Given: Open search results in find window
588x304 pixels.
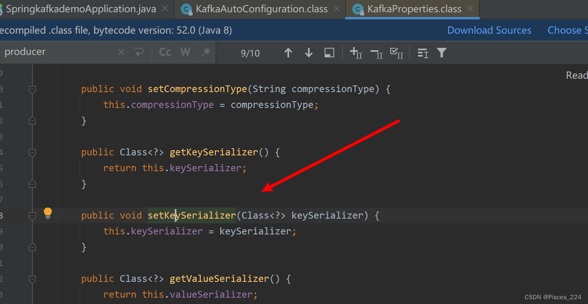Looking at the screenshot, I should 329,53.
